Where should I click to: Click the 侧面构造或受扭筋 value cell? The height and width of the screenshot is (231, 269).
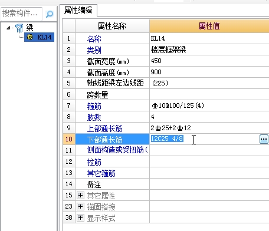point(209,150)
